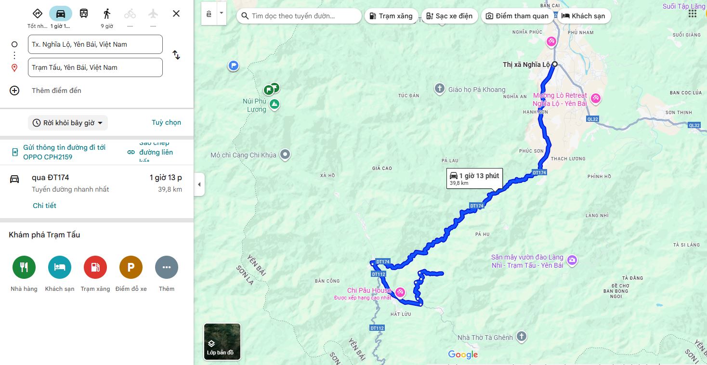Switch to walking directions icon
The image size is (707, 365).
pyautogui.click(x=107, y=13)
